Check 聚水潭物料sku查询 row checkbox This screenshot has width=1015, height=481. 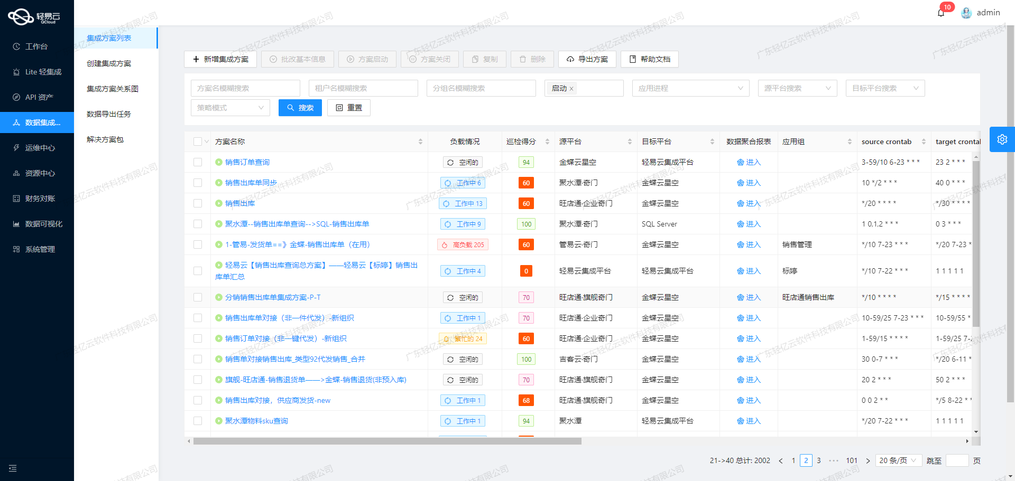point(198,421)
